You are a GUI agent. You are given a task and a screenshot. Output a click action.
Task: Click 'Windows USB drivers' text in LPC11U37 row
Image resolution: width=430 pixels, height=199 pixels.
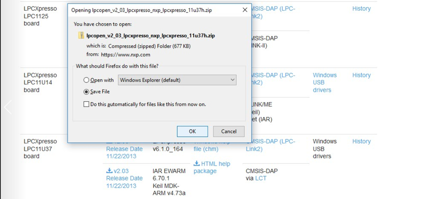[x=325, y=149]
